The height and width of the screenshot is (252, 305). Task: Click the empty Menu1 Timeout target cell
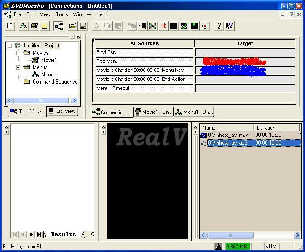[245, 89]
